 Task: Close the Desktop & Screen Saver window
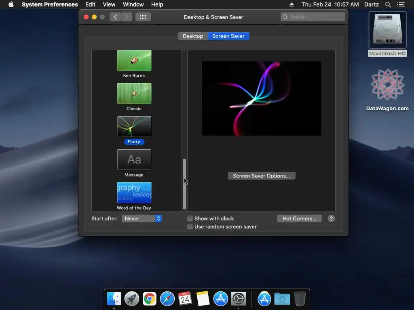(86, 17)
